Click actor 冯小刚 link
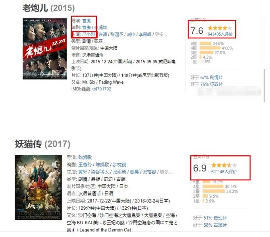The width and height of the screenshot is (270, 237). tap(89, 34)
